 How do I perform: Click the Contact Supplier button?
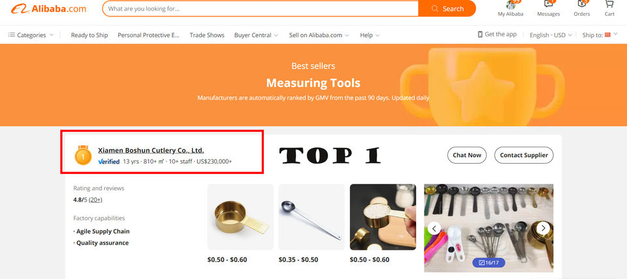click(524, 155)
